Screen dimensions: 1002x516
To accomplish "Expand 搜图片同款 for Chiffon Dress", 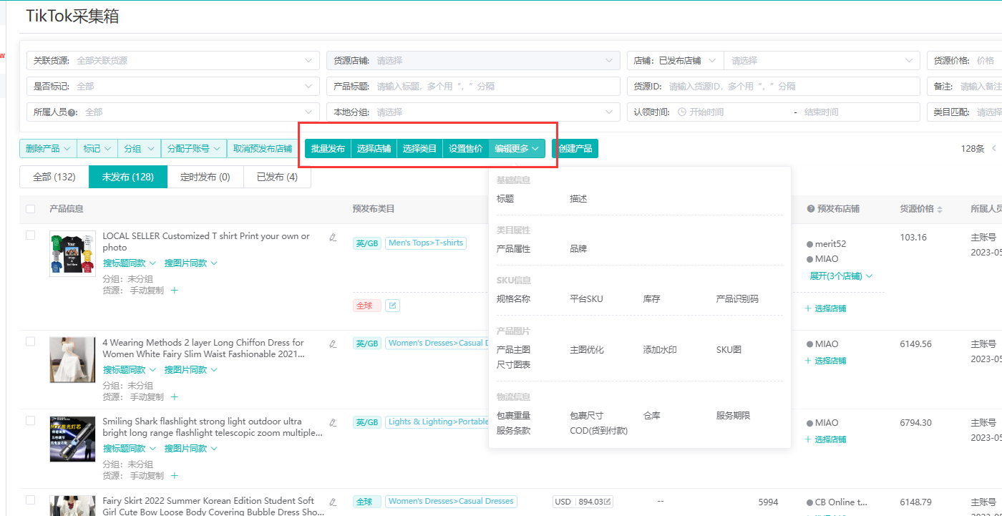I will [x=191, y=370].
